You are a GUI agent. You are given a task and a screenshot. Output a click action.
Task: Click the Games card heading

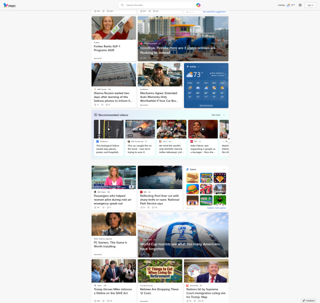click(x=193, y=169)
